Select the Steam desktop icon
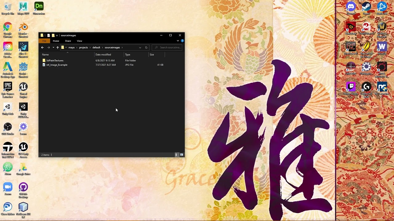This screenshot has width=394, height=221. pos(366,9)
